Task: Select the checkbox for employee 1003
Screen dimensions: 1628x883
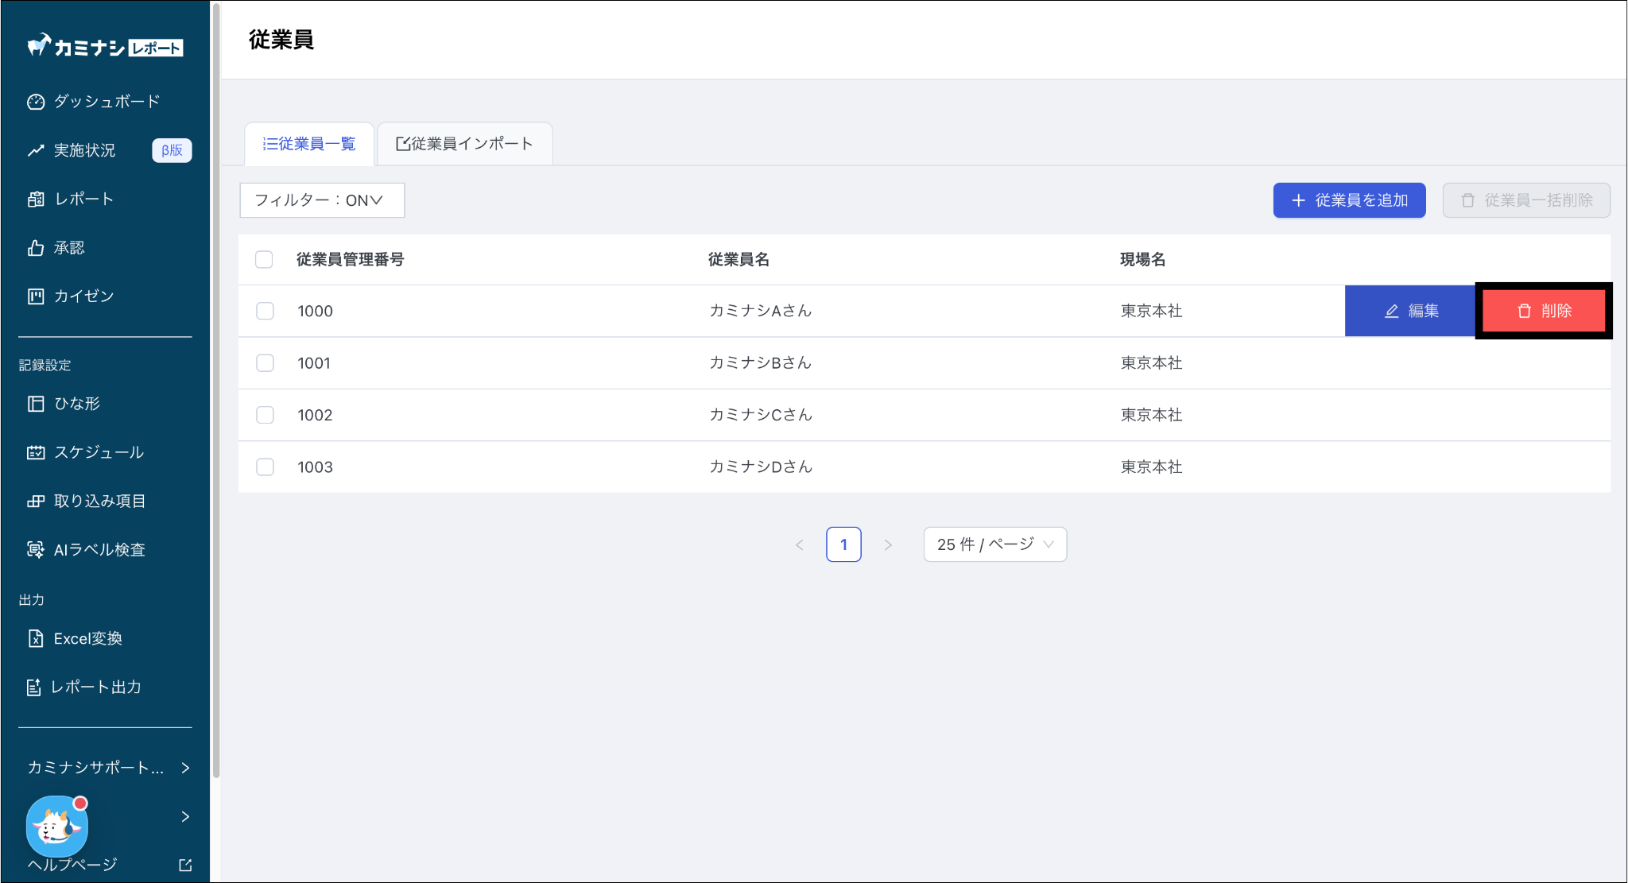Action: [x=265, y=467]
